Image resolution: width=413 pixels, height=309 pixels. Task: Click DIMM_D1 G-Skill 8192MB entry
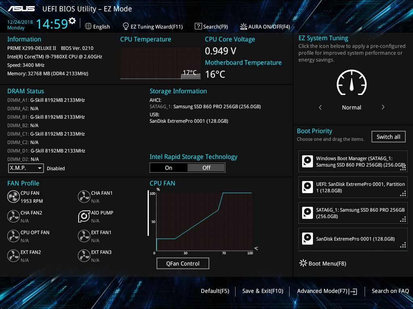46,151
